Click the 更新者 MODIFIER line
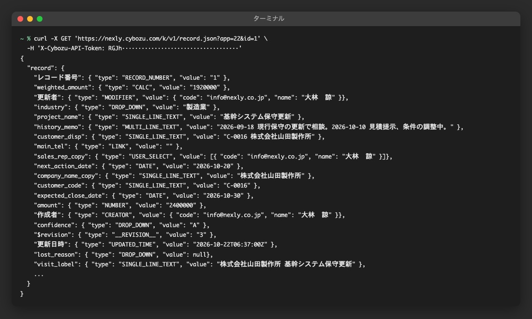Viewport: 532px width, 319px height. tap(191, 97)
